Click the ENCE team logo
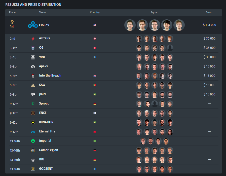The width and height of the screenshot is (226, 176). point(33,113)
